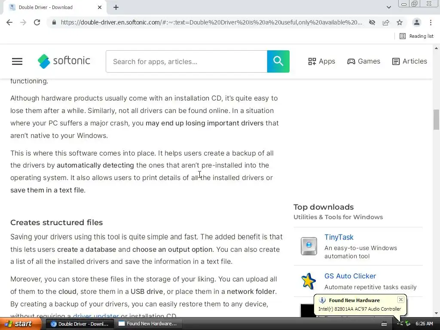Click the page scrollbar thumb
Screen dimensions: 440x330
point(436,119)
